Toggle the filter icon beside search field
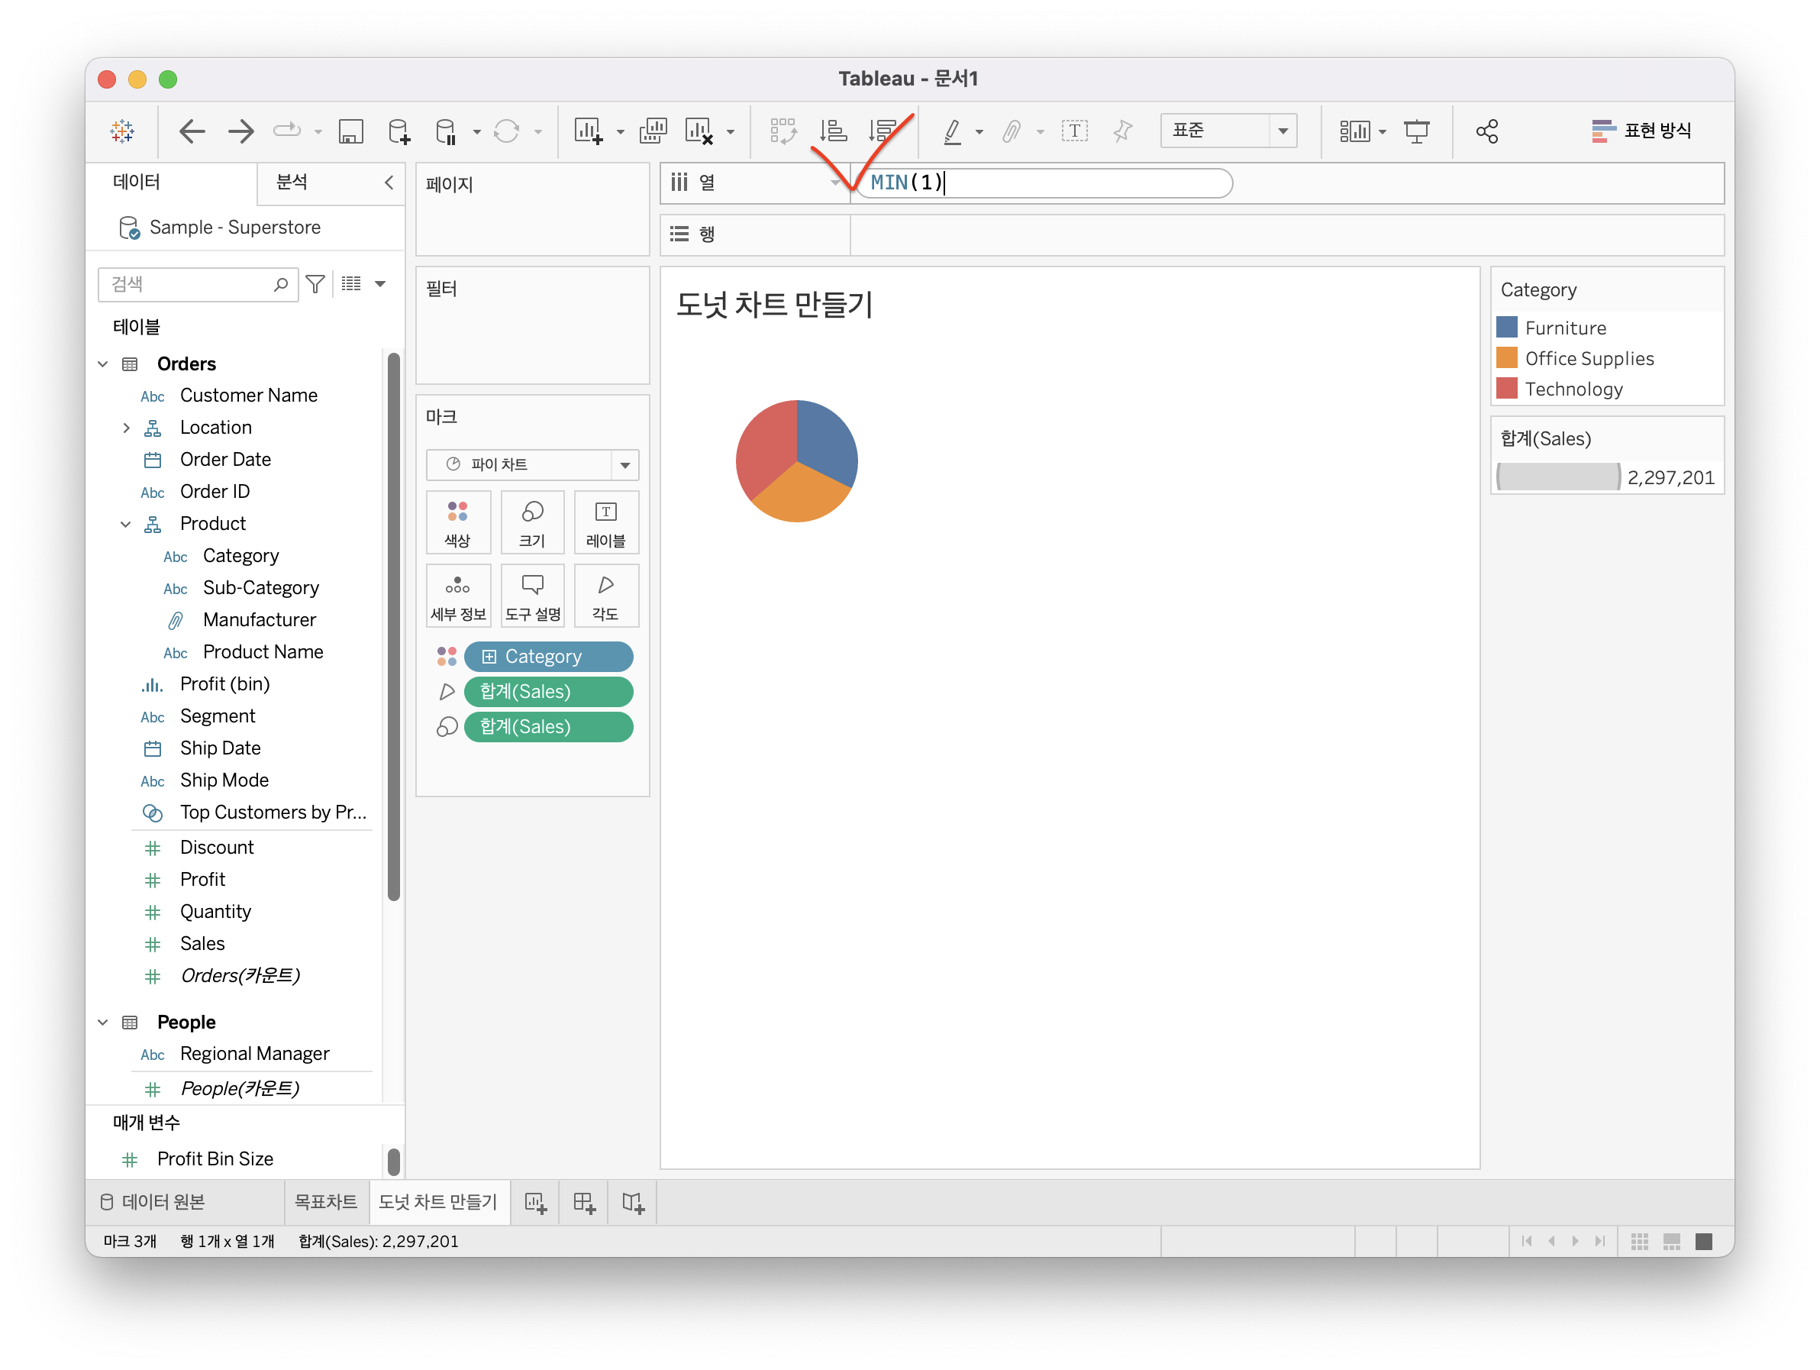The height and width of the screenshot is (1370, 1820). pyautogui.click(x=315, y=284)
